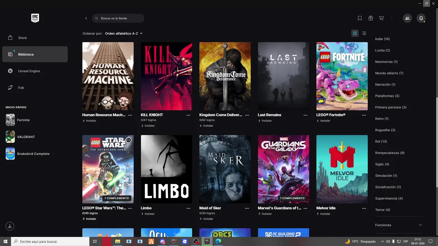438x246 pixels.
Task: Open File Explorer from taskbar
Action: 118,242
